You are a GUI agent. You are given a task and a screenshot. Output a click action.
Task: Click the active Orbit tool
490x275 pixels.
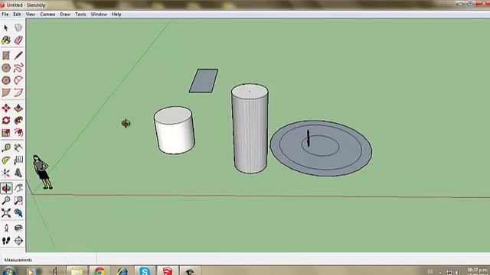(x=6, y=188)
